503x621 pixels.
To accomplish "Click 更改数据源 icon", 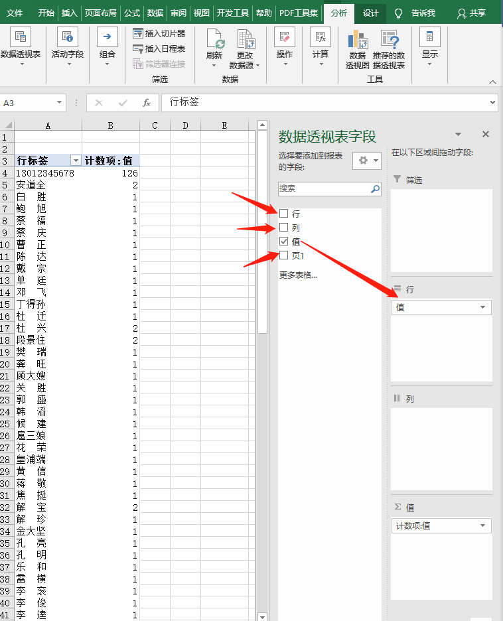I will 246,39.
